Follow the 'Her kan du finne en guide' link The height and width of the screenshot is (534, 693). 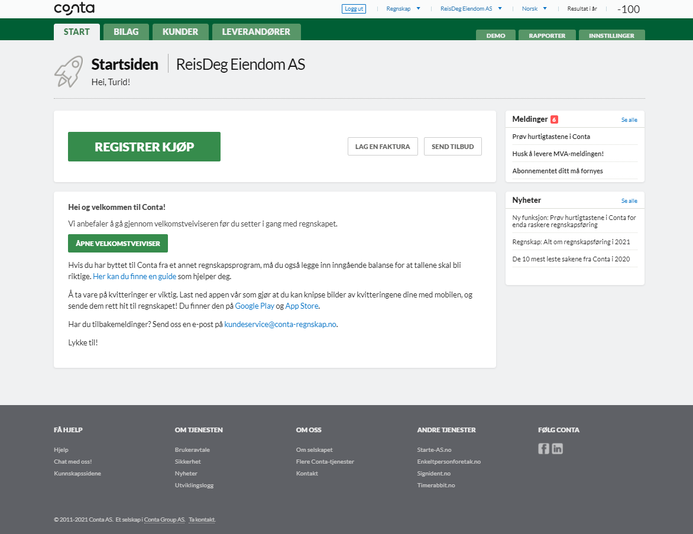(134, 276)
